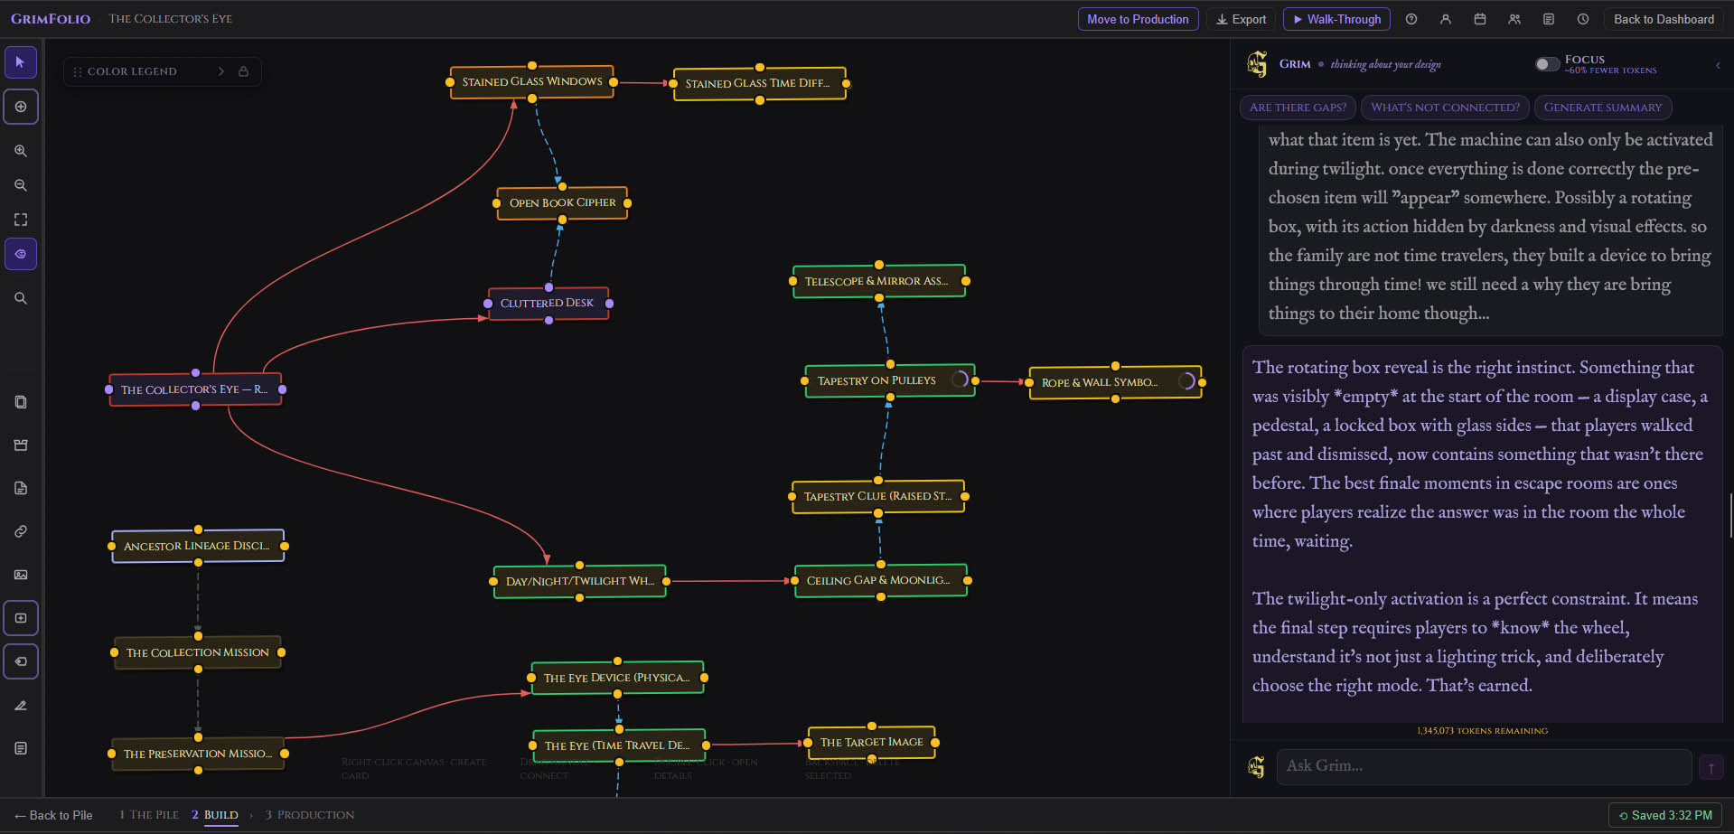
Task: Zoom out of the canvas
Action: tap(21, 185)
